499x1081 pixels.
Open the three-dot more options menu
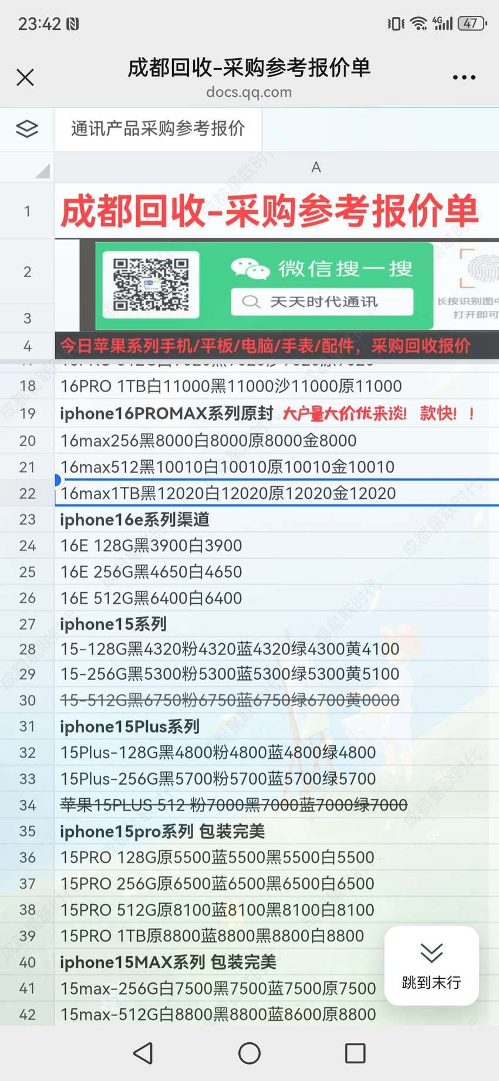464,77
